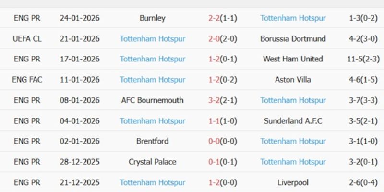Click the Sunderland A.F.C team name
This screenshot has width=384, height=192.
293,121
